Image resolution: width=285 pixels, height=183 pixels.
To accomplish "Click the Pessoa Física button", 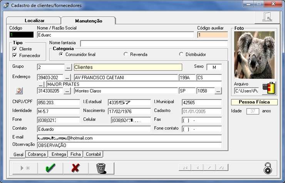I will coord(254,102).
